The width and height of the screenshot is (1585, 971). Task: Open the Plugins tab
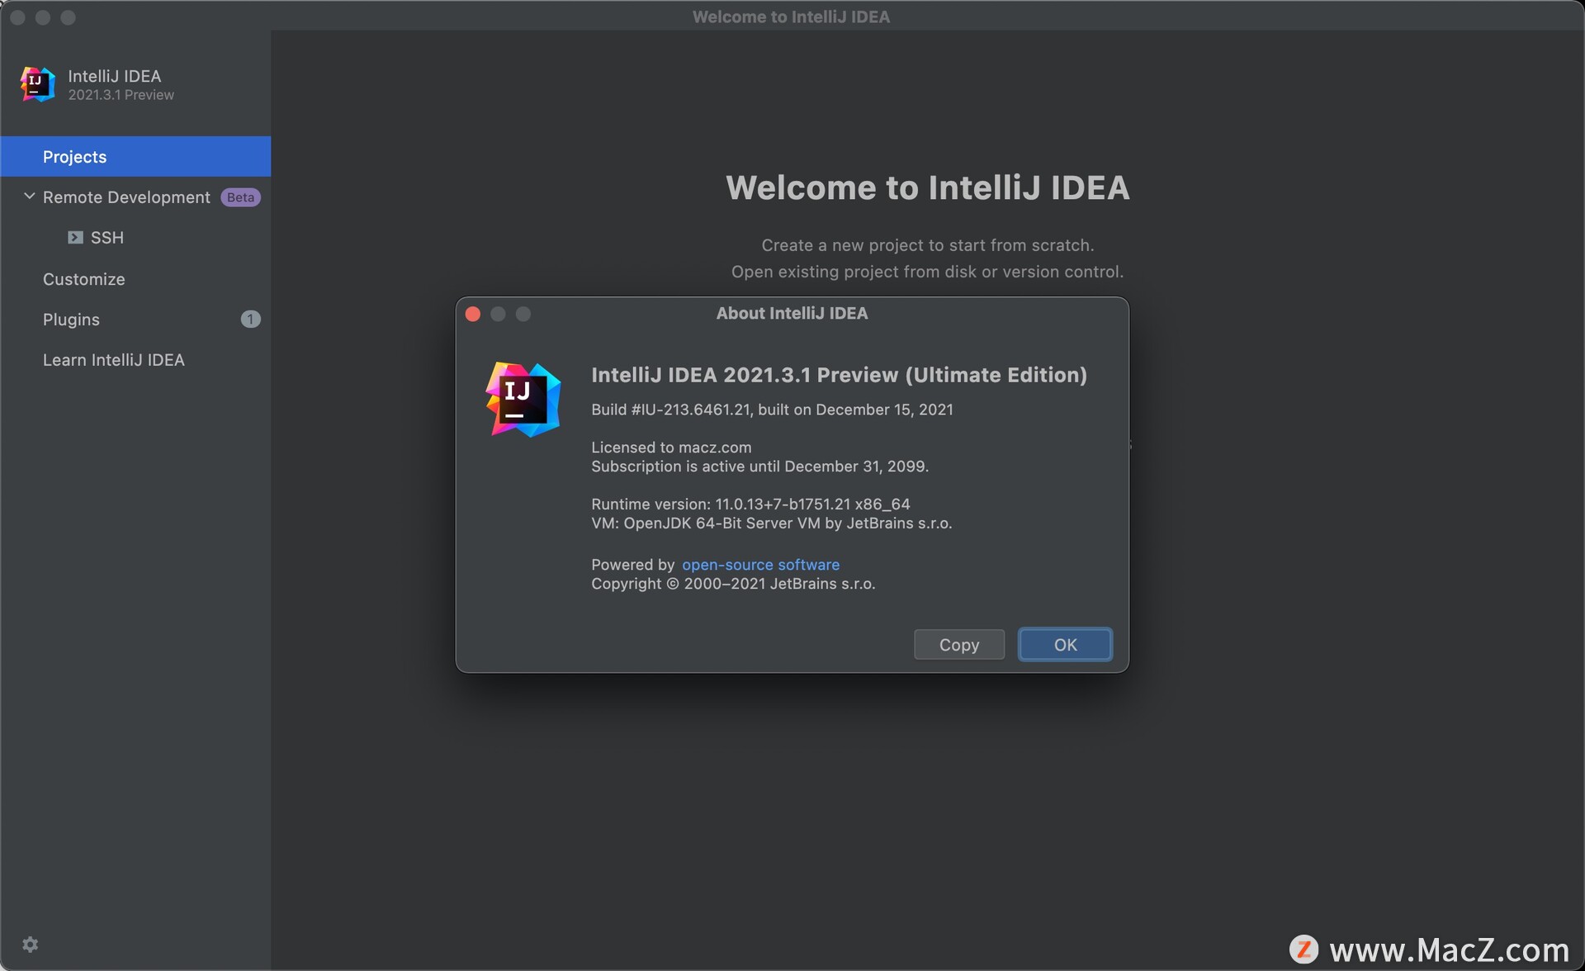135,320
